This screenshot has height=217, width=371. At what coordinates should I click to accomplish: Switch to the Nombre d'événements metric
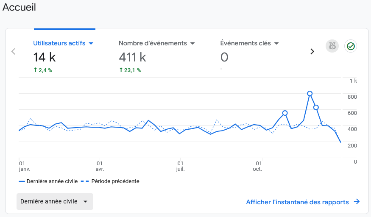tap(153, 43)
